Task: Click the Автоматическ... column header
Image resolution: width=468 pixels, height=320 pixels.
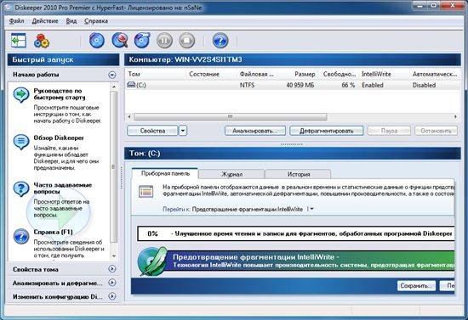Action: [x=435, y=74]
